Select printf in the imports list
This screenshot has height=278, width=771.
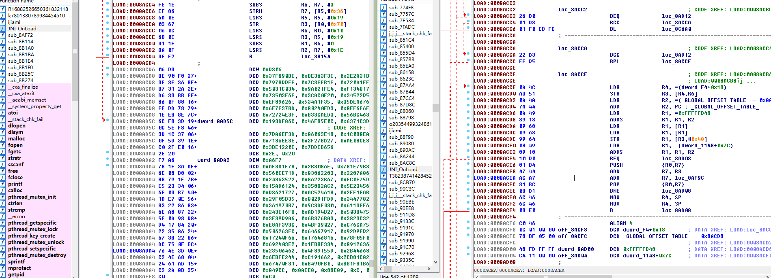tap(15, 184)
